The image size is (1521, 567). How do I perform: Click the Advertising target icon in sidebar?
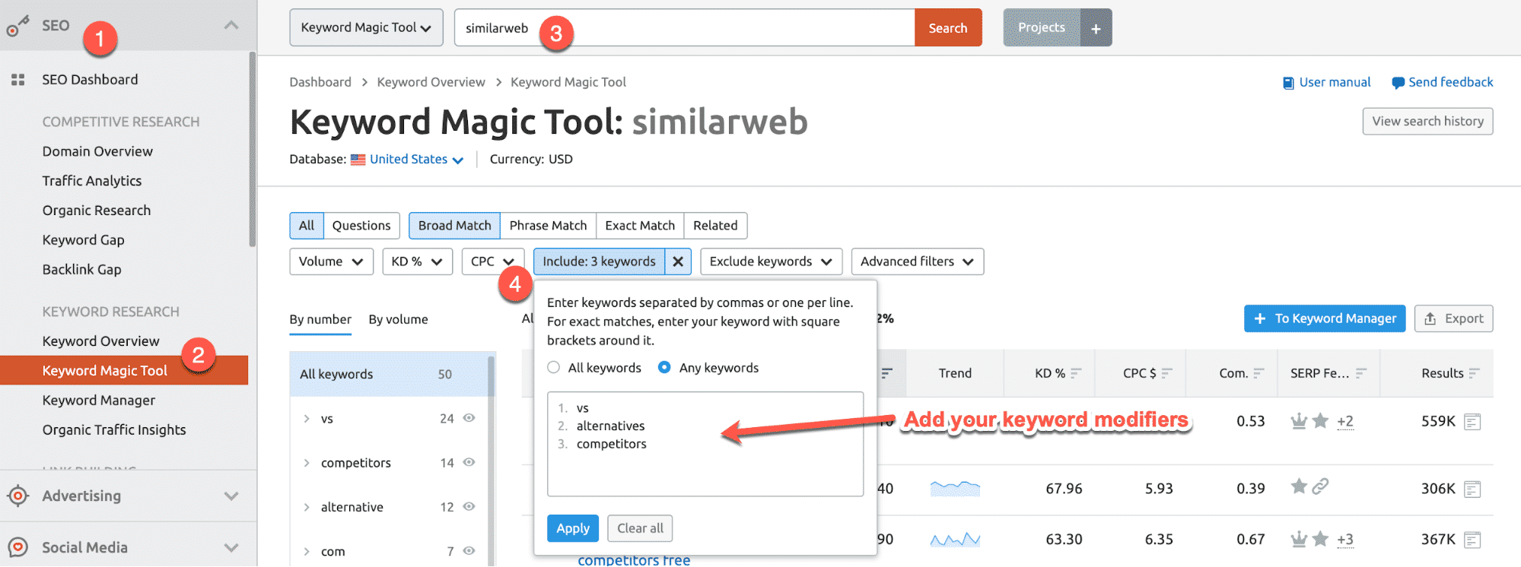pos(18,496)
